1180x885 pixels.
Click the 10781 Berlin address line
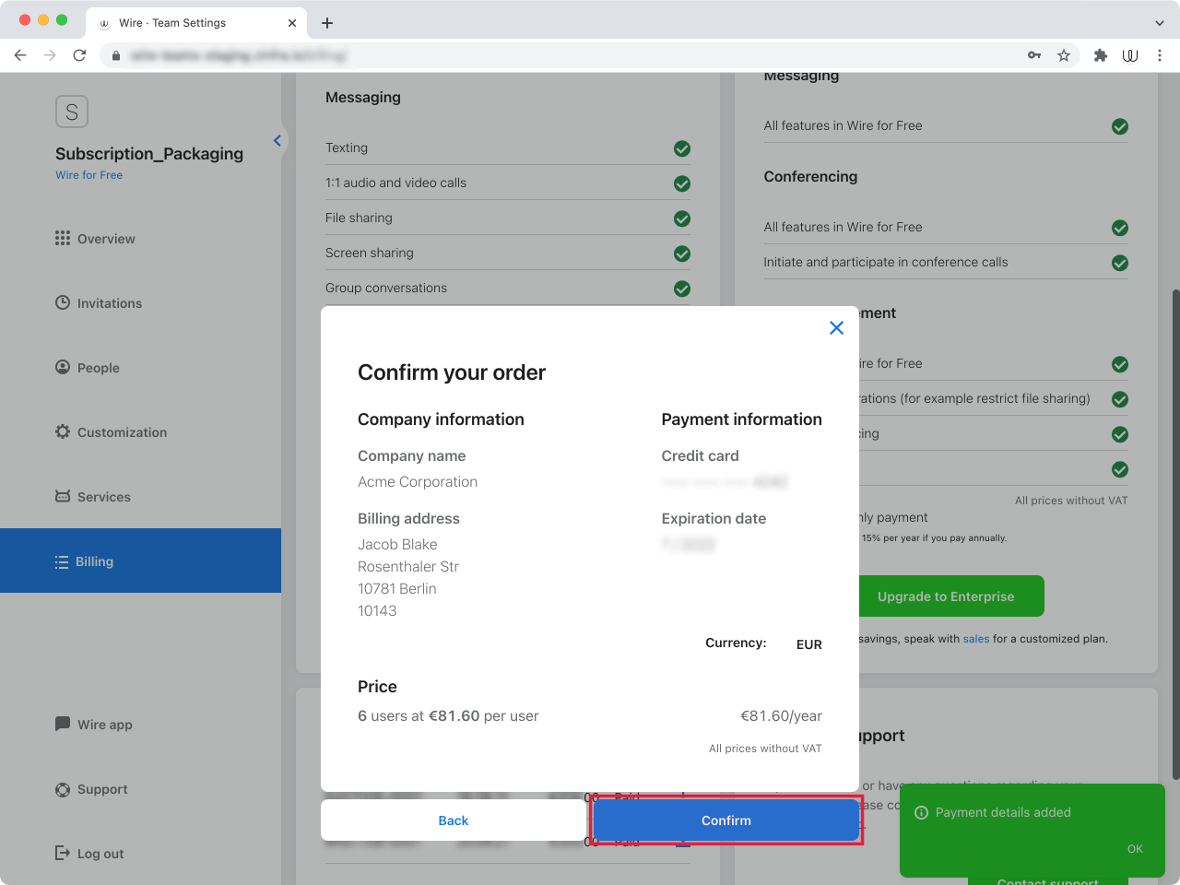click(397, 589)
